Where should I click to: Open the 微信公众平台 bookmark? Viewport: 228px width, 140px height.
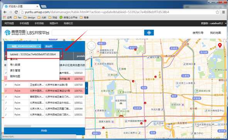point(68,17)
